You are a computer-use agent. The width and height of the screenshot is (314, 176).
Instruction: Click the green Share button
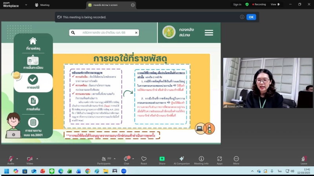tap(162, 159)
